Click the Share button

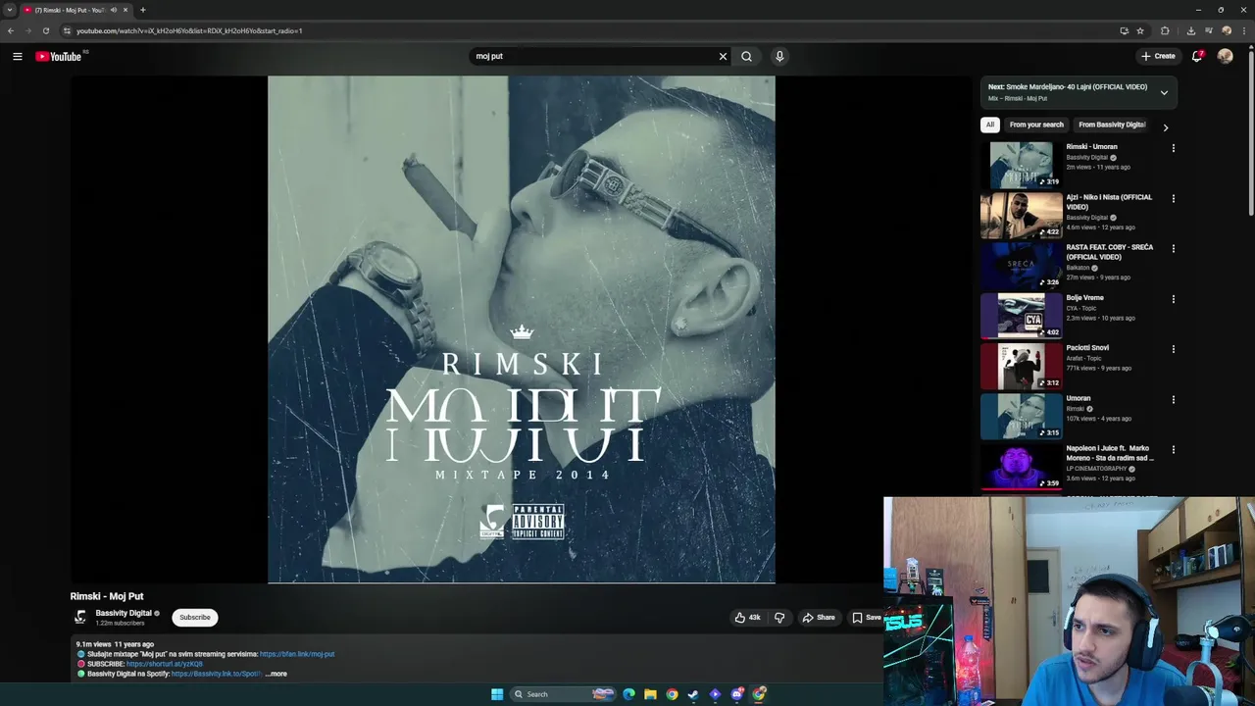pyautogui.click(x=819, y=618)
